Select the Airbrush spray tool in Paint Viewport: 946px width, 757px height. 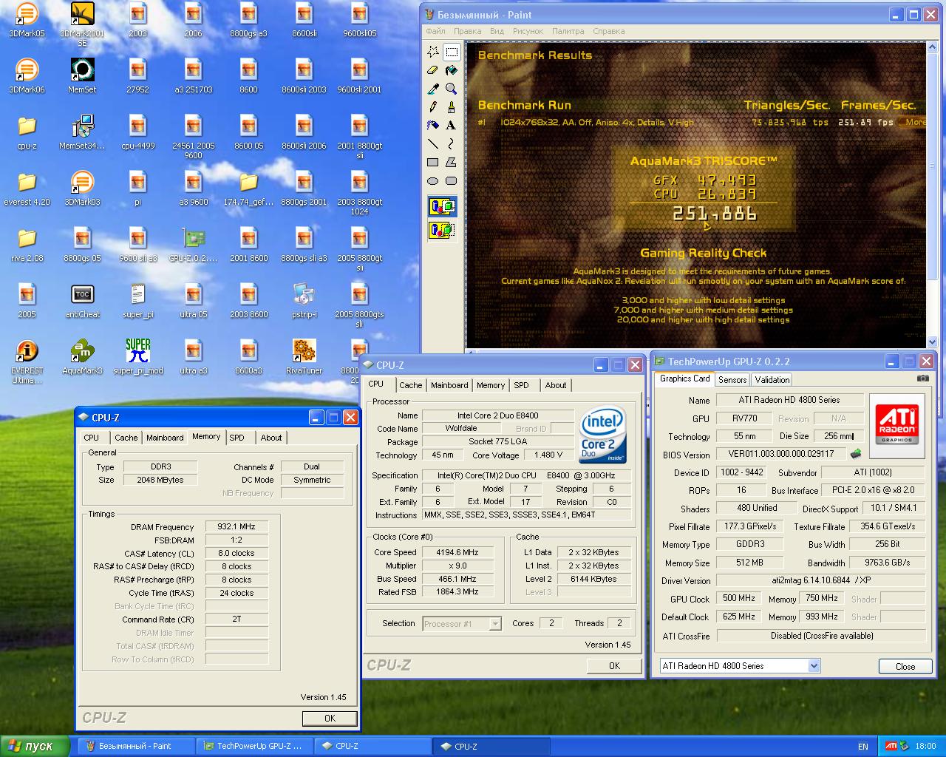coord(433,126)
